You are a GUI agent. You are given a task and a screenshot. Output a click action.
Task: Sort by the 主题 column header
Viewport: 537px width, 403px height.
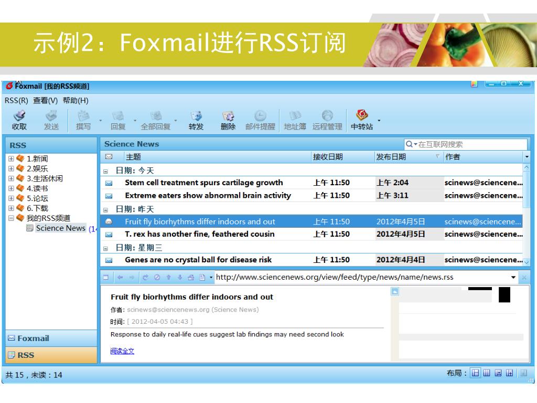click(217, 157)
